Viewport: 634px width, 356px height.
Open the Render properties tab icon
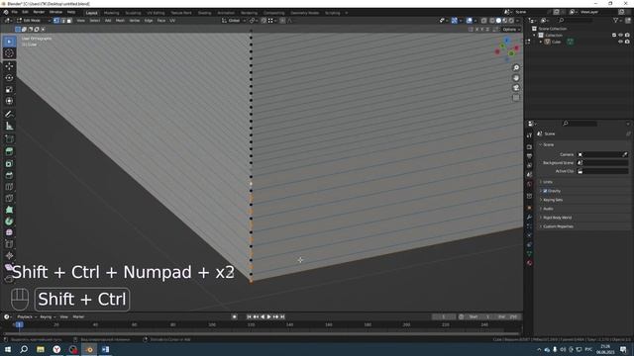529,147
